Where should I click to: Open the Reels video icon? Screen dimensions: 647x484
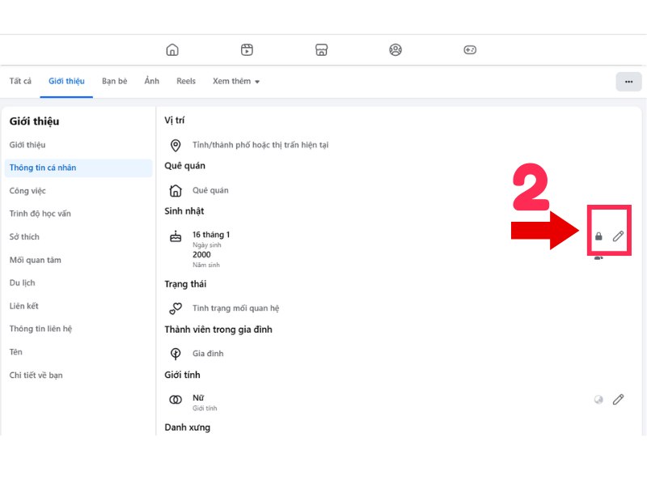click(x=247, y=50)
